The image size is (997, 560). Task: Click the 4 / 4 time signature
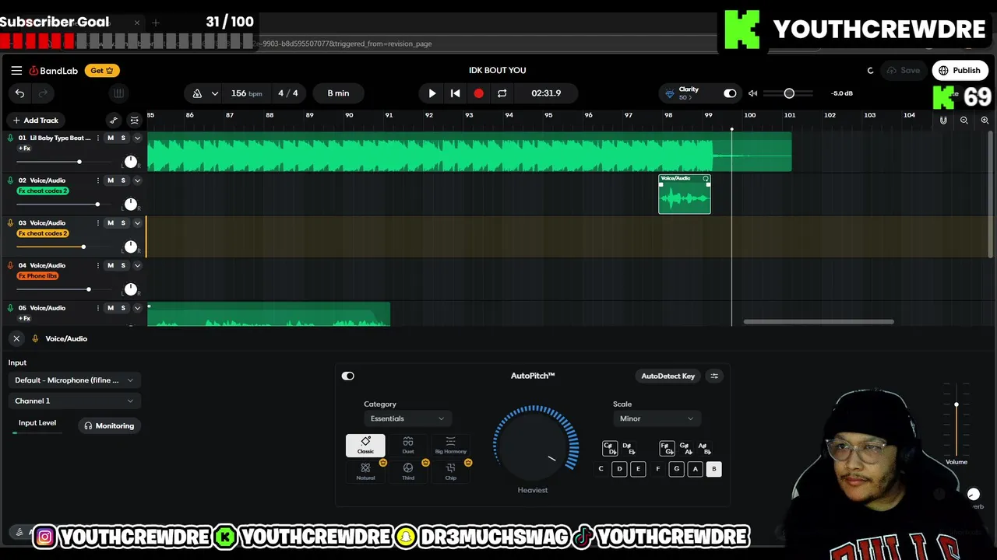point(287,93)
